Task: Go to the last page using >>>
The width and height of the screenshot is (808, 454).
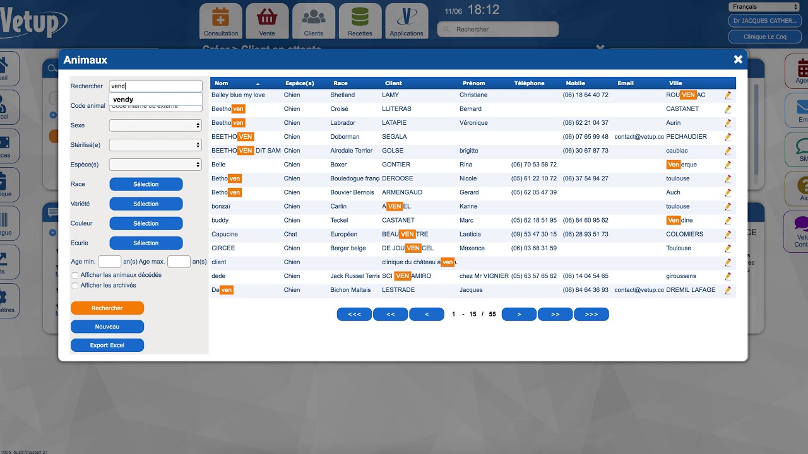Action: pyautogui.click(x=591, y=313)
